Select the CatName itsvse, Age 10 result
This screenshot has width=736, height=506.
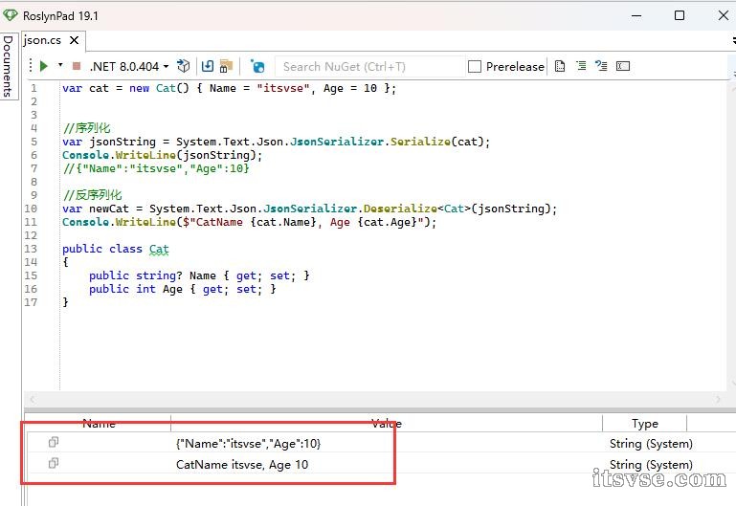point(242,465)
